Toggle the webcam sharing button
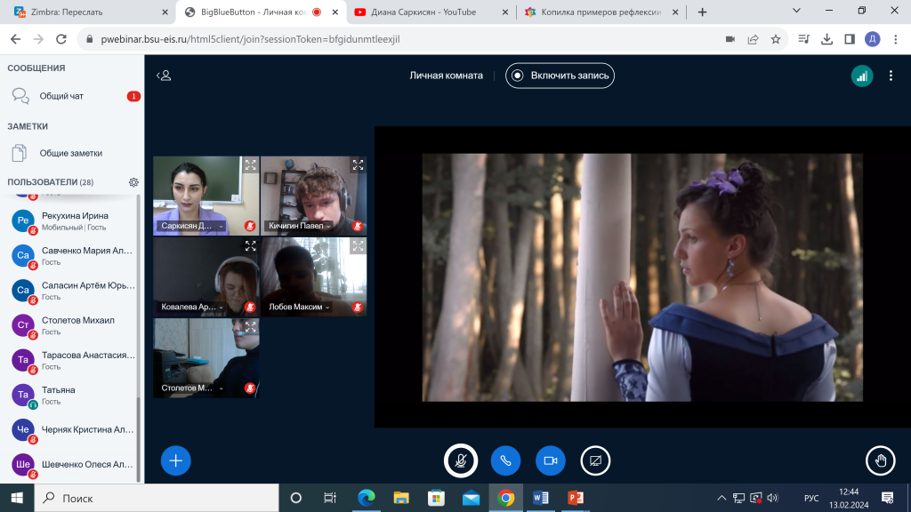 click(550, 460)
